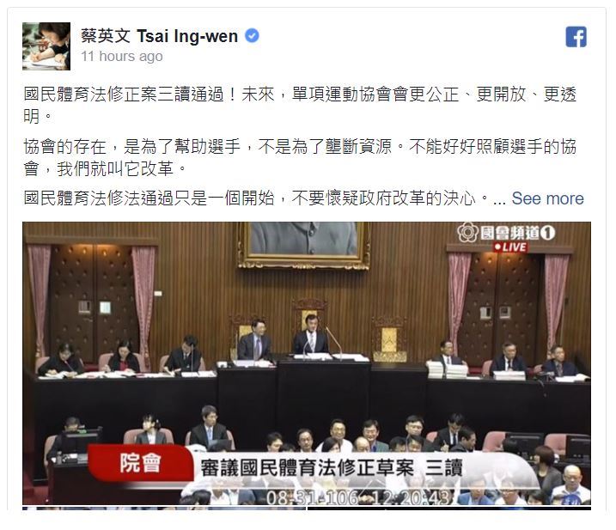Click the right pink-curtained doorway
616x530 pixels.
point(509,301)
